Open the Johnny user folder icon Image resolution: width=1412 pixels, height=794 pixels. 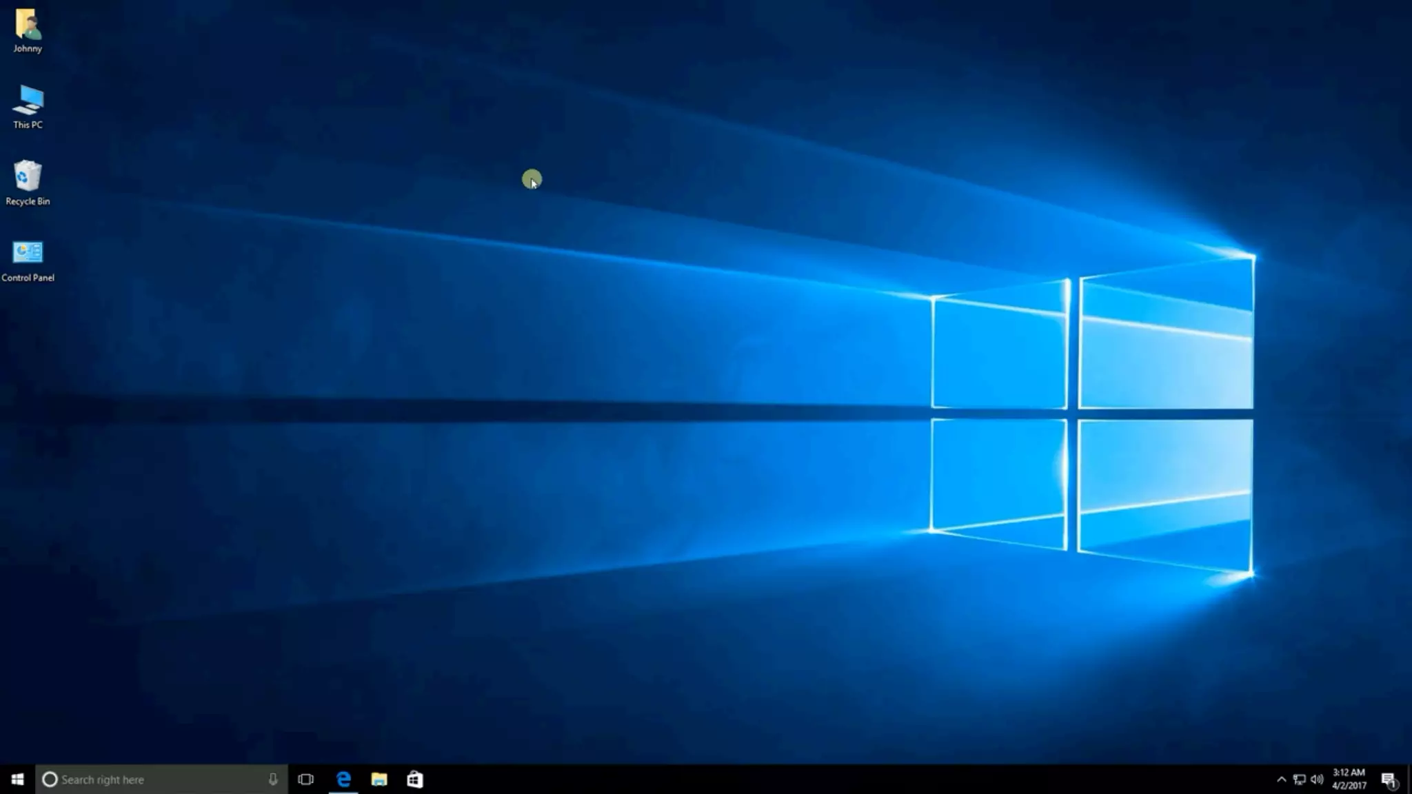[28, 26]
